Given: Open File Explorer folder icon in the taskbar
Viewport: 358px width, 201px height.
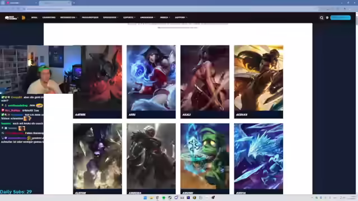Looking at the screenshot, I should (x=151, y=198).
